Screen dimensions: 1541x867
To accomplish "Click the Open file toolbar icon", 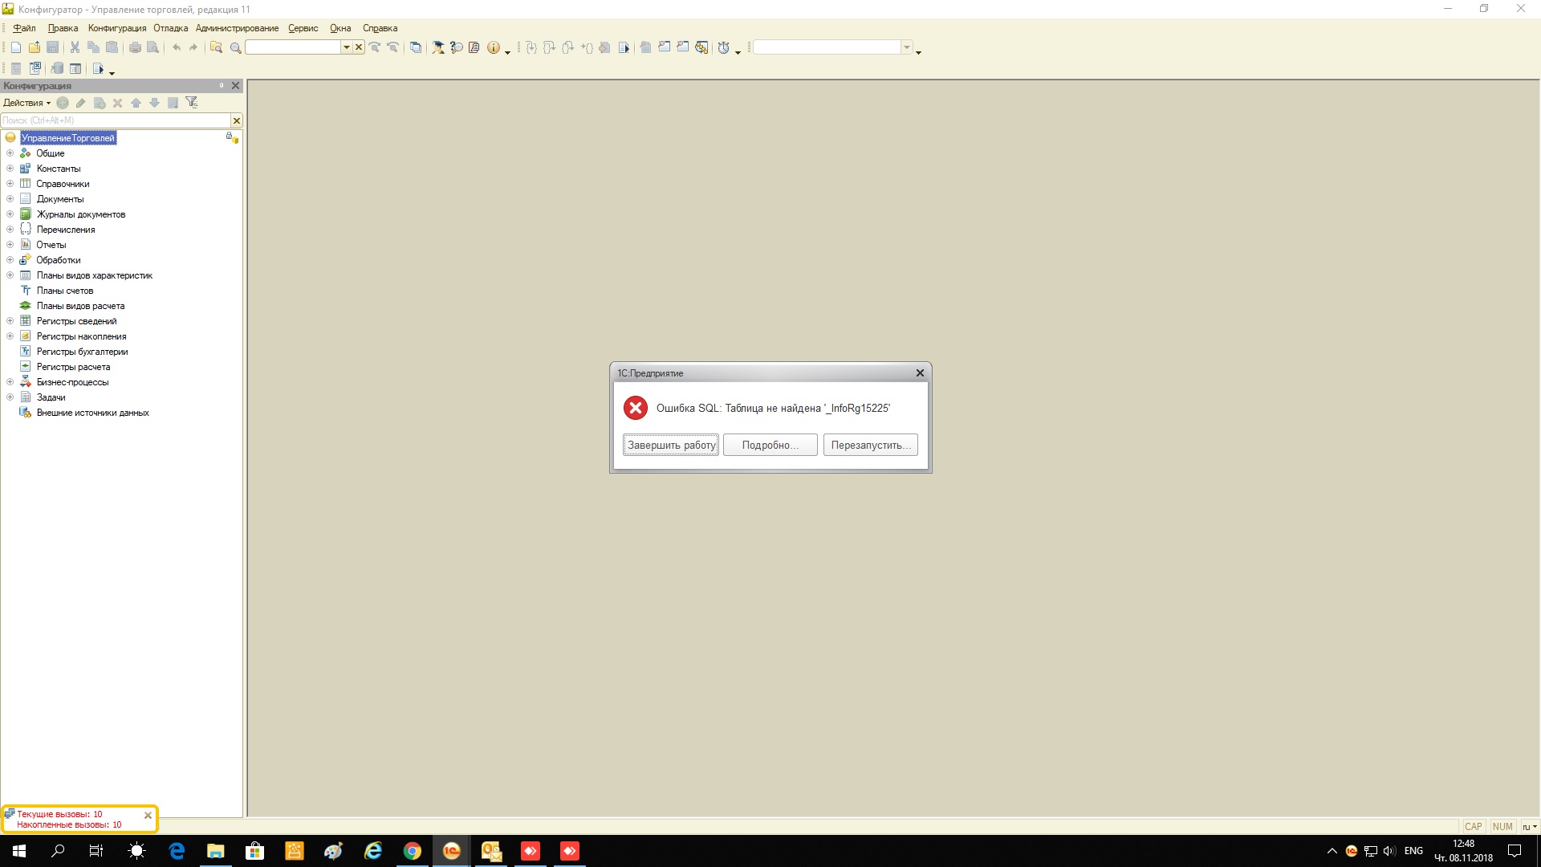I will click(x=35, y=48).
